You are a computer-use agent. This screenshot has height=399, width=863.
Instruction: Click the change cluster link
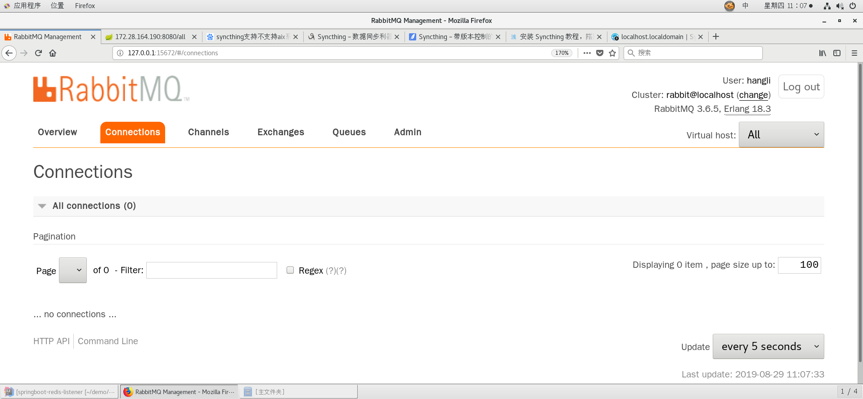coord(754,95)
